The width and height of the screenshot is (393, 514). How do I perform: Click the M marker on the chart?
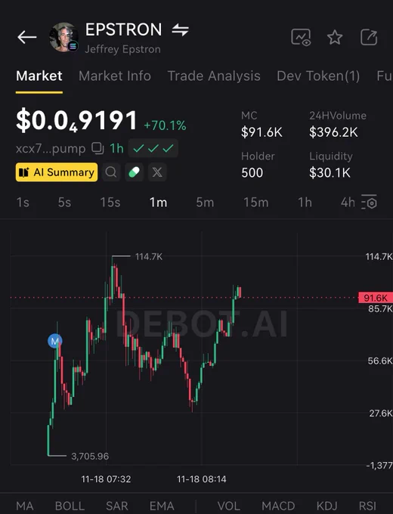[55, 341]
